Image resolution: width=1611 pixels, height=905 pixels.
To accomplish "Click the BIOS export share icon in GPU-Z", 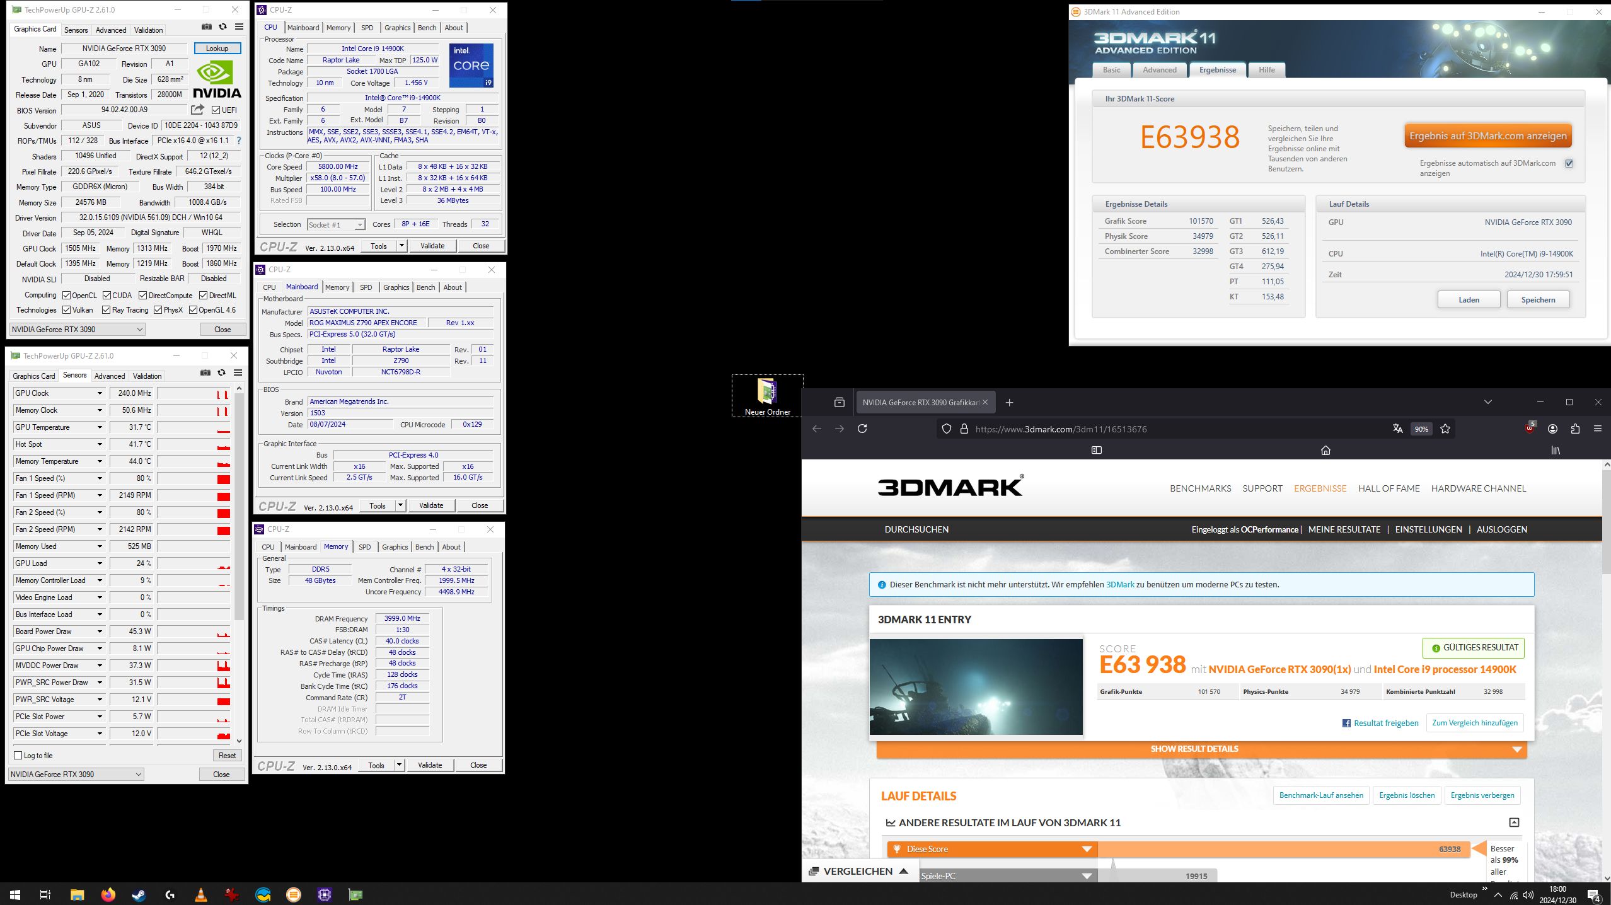I will click(197, 110).
